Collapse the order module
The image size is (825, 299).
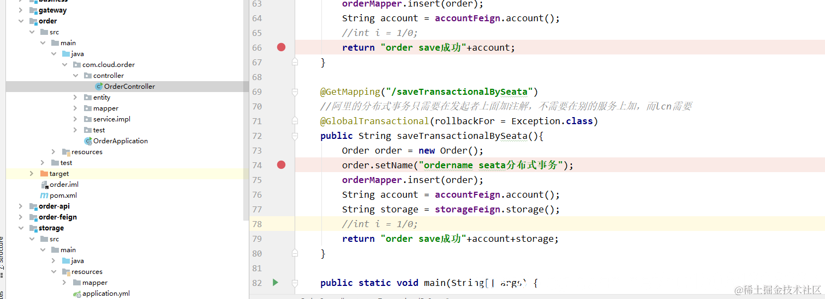(x=21, y=21)
